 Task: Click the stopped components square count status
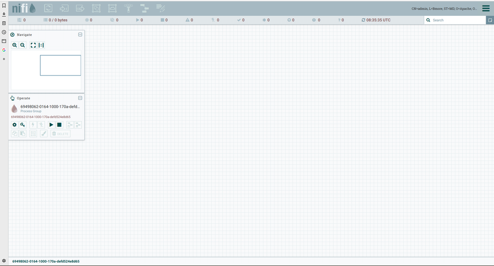pos(164,20)
